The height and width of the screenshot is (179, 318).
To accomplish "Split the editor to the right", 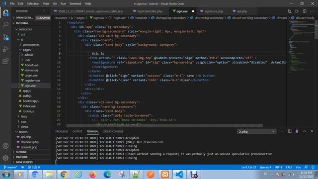I will [305, 11].
